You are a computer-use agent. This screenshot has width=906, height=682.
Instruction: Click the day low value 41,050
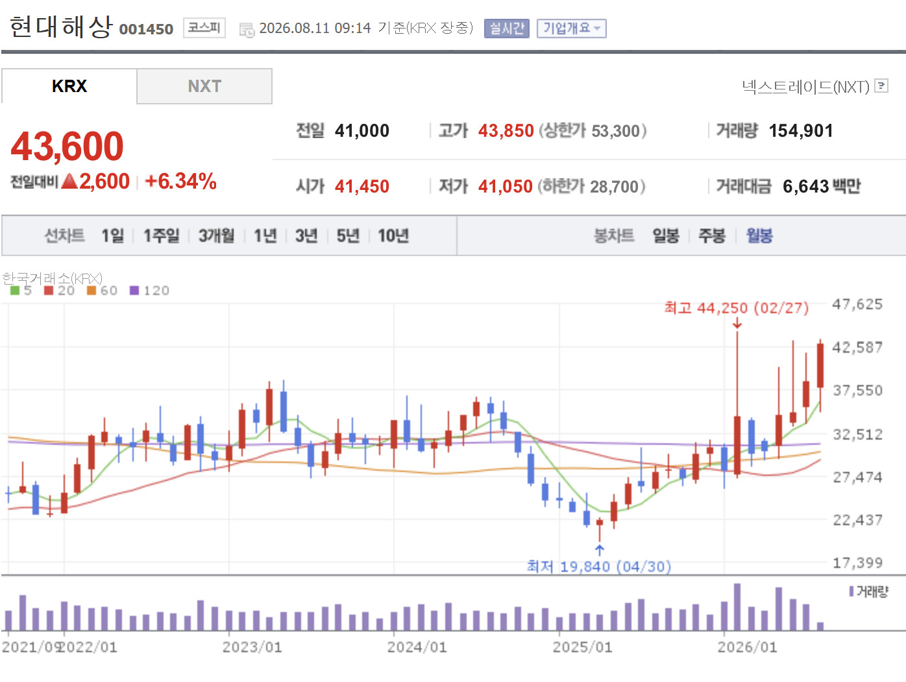tap(506, 187)
